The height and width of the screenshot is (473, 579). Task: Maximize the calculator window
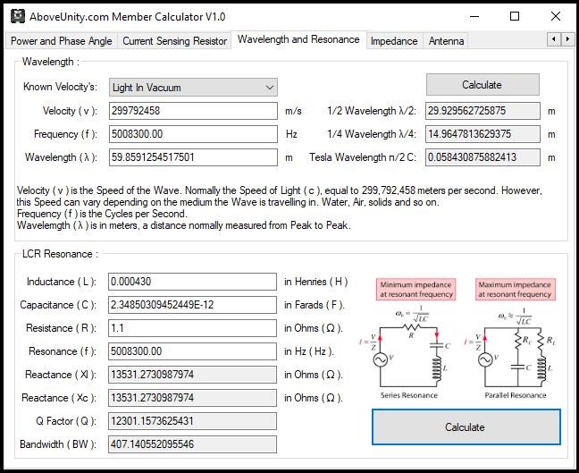(x=515, y=17)
